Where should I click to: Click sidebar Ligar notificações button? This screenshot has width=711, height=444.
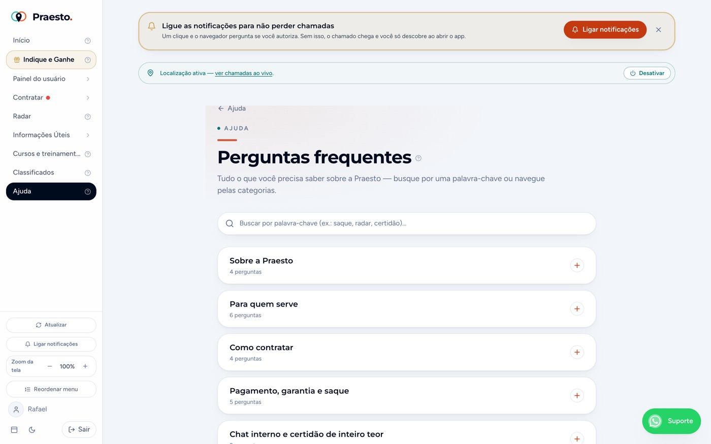click(51, 345)
